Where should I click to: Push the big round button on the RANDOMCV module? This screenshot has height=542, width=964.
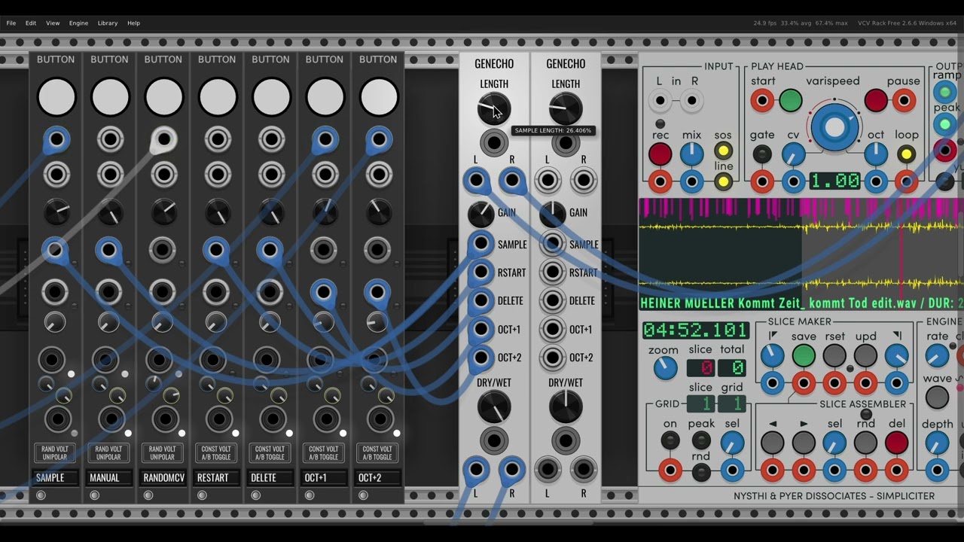[x=163, y=98]
